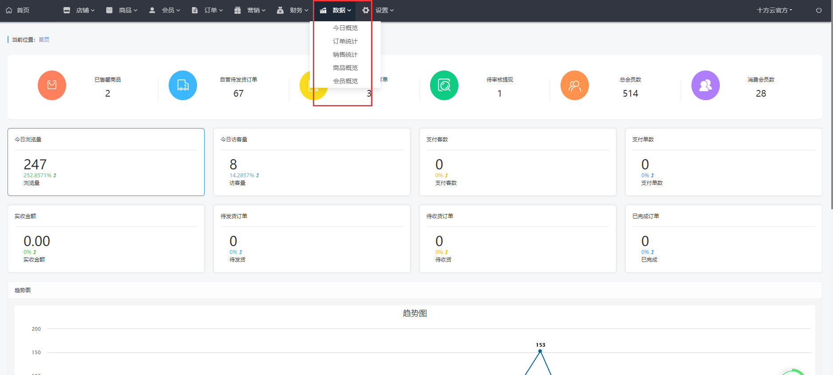
Task: Expand the 会员 menu
Action: pyautogui.click(x=171, y=10)
